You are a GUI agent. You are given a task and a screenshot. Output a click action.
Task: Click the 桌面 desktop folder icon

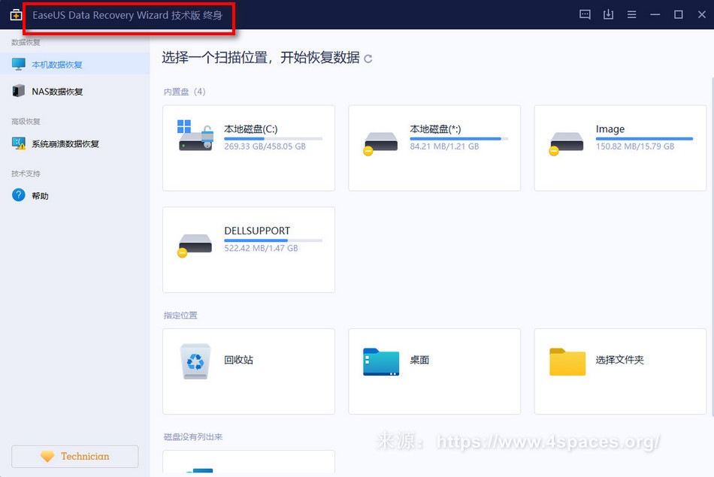click(x=381, y=361)
